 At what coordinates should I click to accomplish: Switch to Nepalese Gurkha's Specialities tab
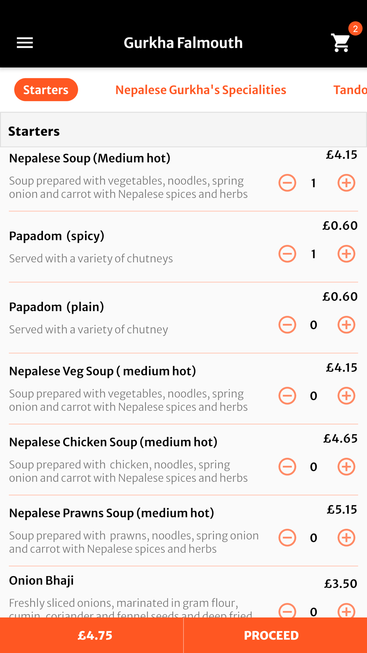tap(201, 90)
